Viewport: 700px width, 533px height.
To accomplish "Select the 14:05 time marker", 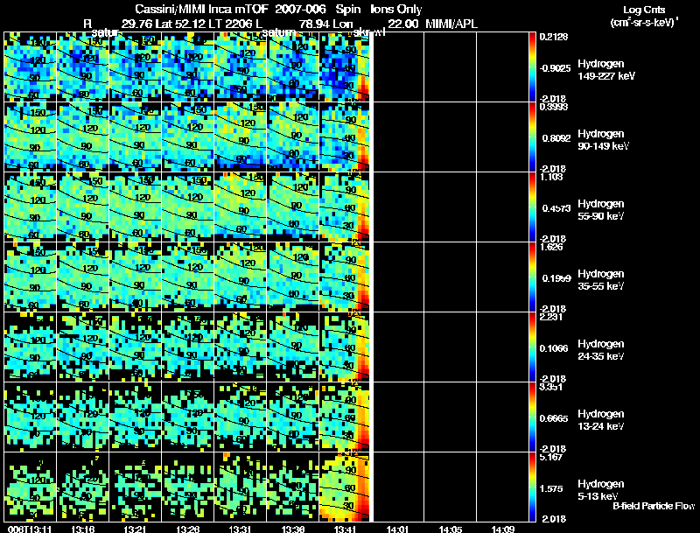I will (451, 529).
